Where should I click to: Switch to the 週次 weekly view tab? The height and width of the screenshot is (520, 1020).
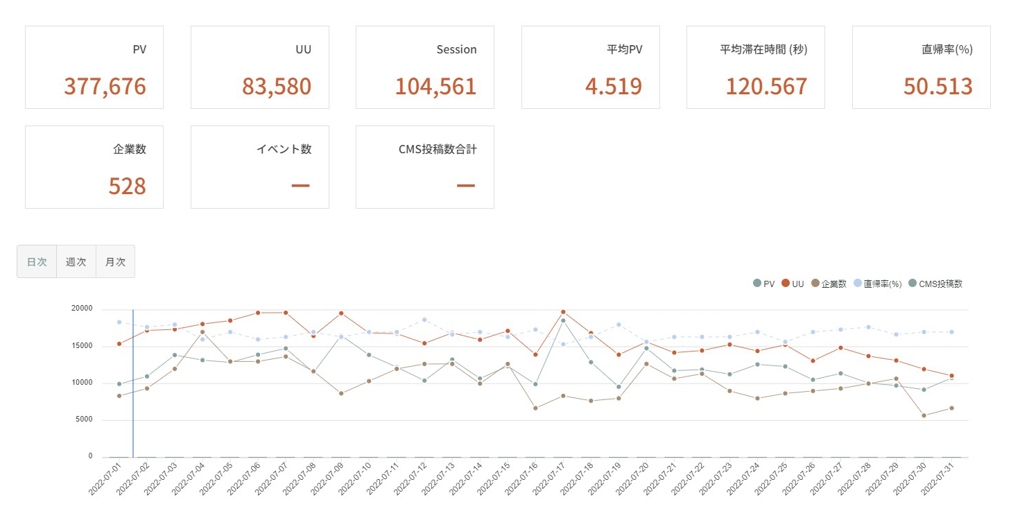tap(76, 261)
